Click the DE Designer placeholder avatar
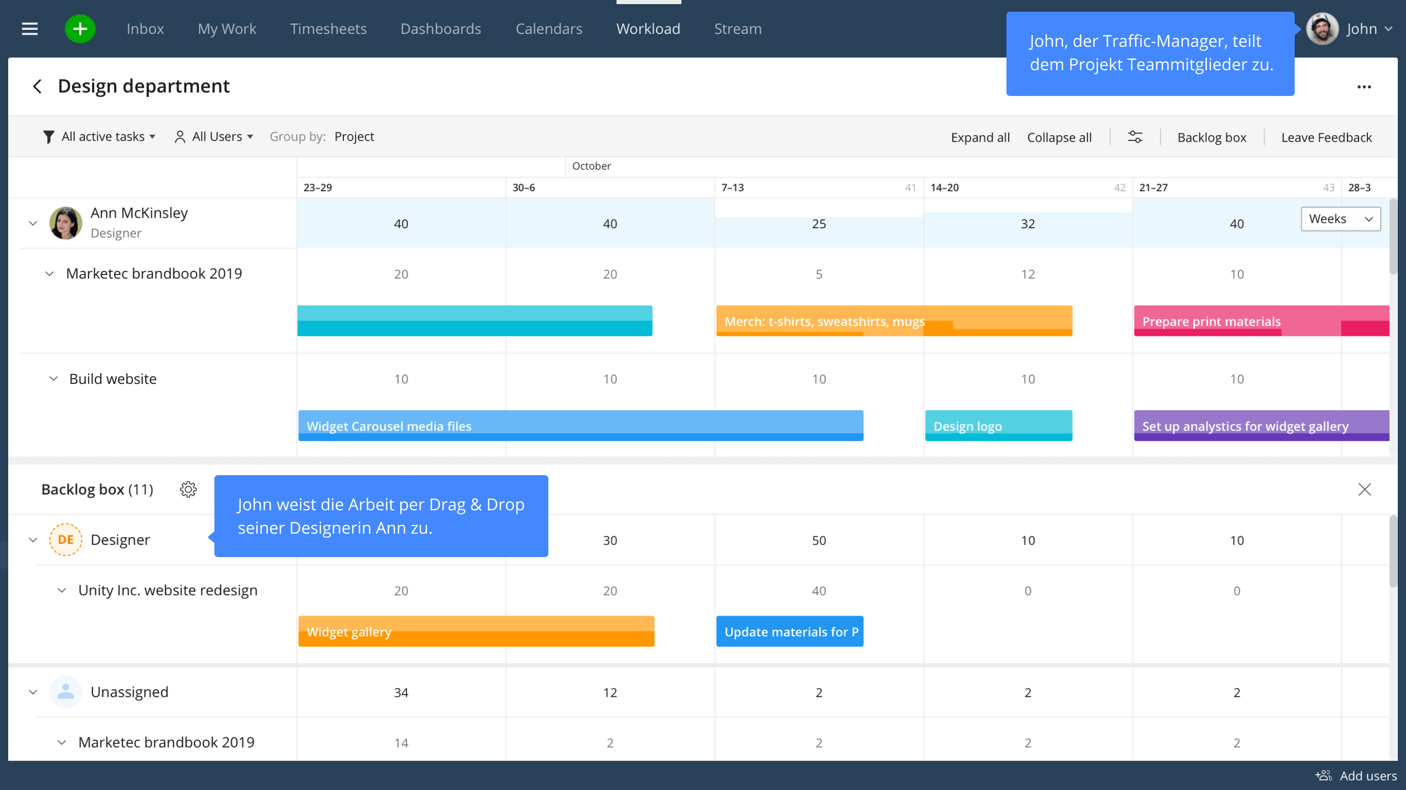 [x=66, y=540]
